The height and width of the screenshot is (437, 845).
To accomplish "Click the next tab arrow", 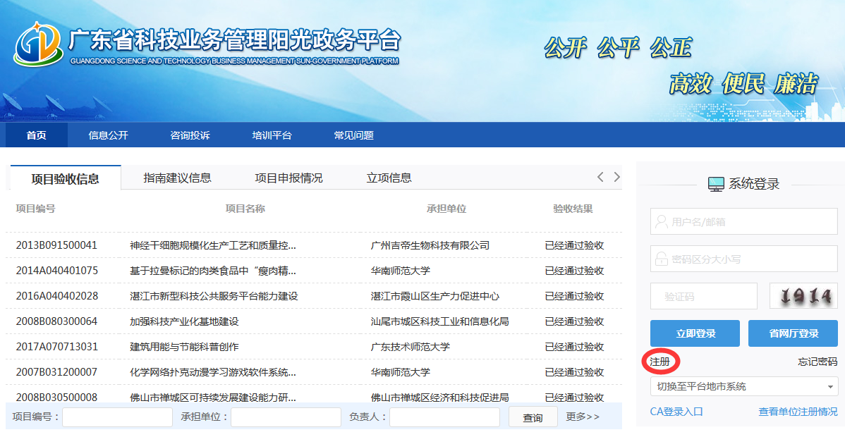I will (x=617, y=178).
